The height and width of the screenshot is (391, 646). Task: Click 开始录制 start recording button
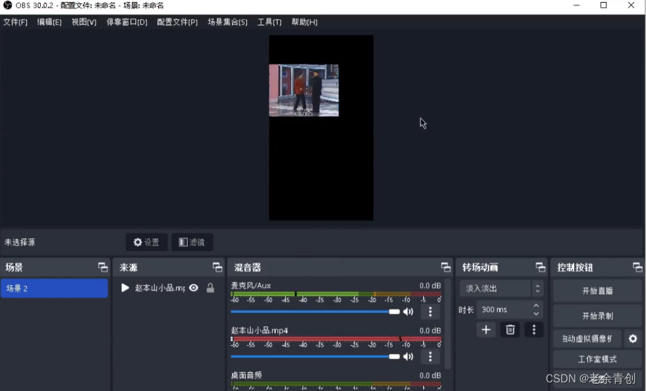pyautogui.click(x=597, y=316)
